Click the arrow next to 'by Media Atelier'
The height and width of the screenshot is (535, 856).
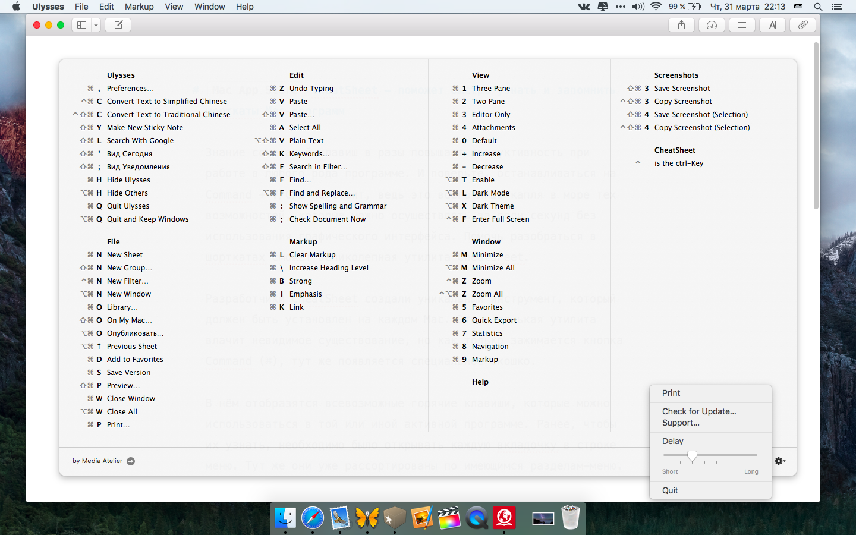(131, 461)
